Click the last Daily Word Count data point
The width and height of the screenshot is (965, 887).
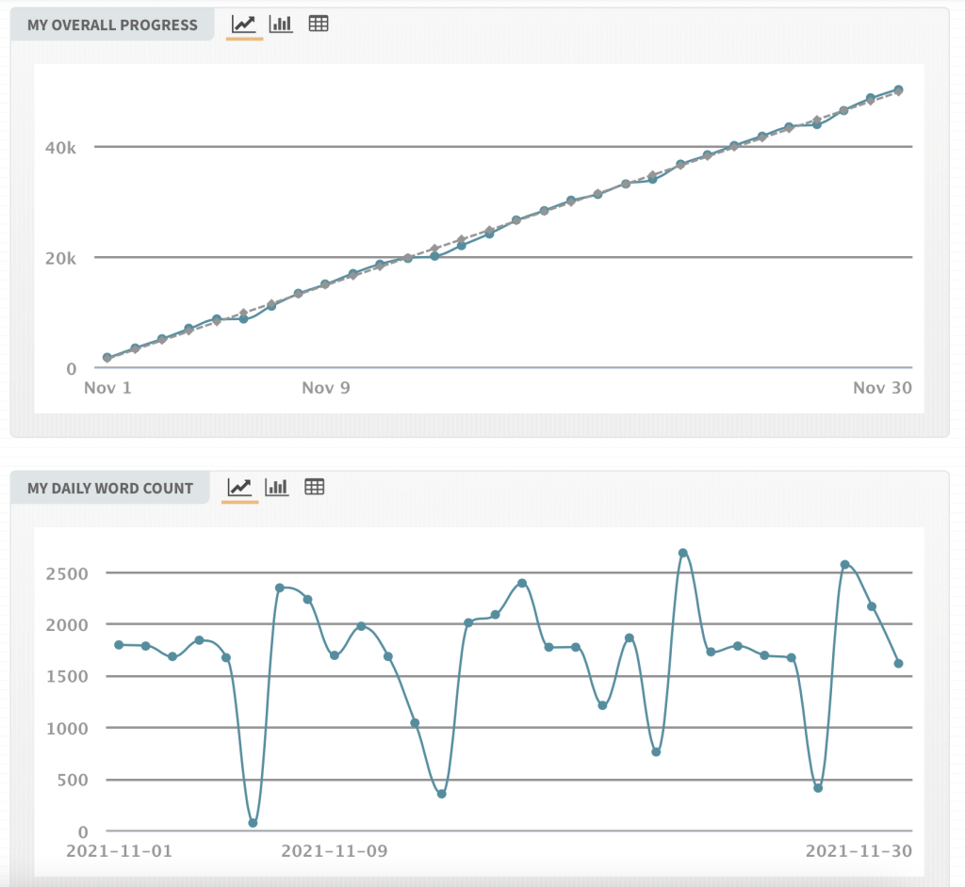898,664
